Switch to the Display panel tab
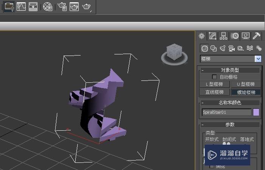 [246, 36]
